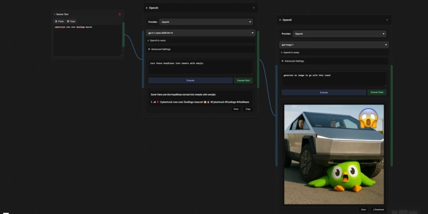The height and width of the screenshot is (214, 428).
Task: Click the Source Text node title
Action: 62,14
